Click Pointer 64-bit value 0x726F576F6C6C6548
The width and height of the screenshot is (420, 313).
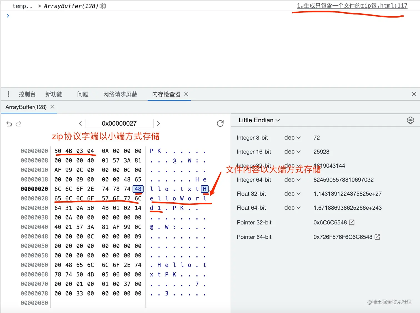tap(343, 237)
